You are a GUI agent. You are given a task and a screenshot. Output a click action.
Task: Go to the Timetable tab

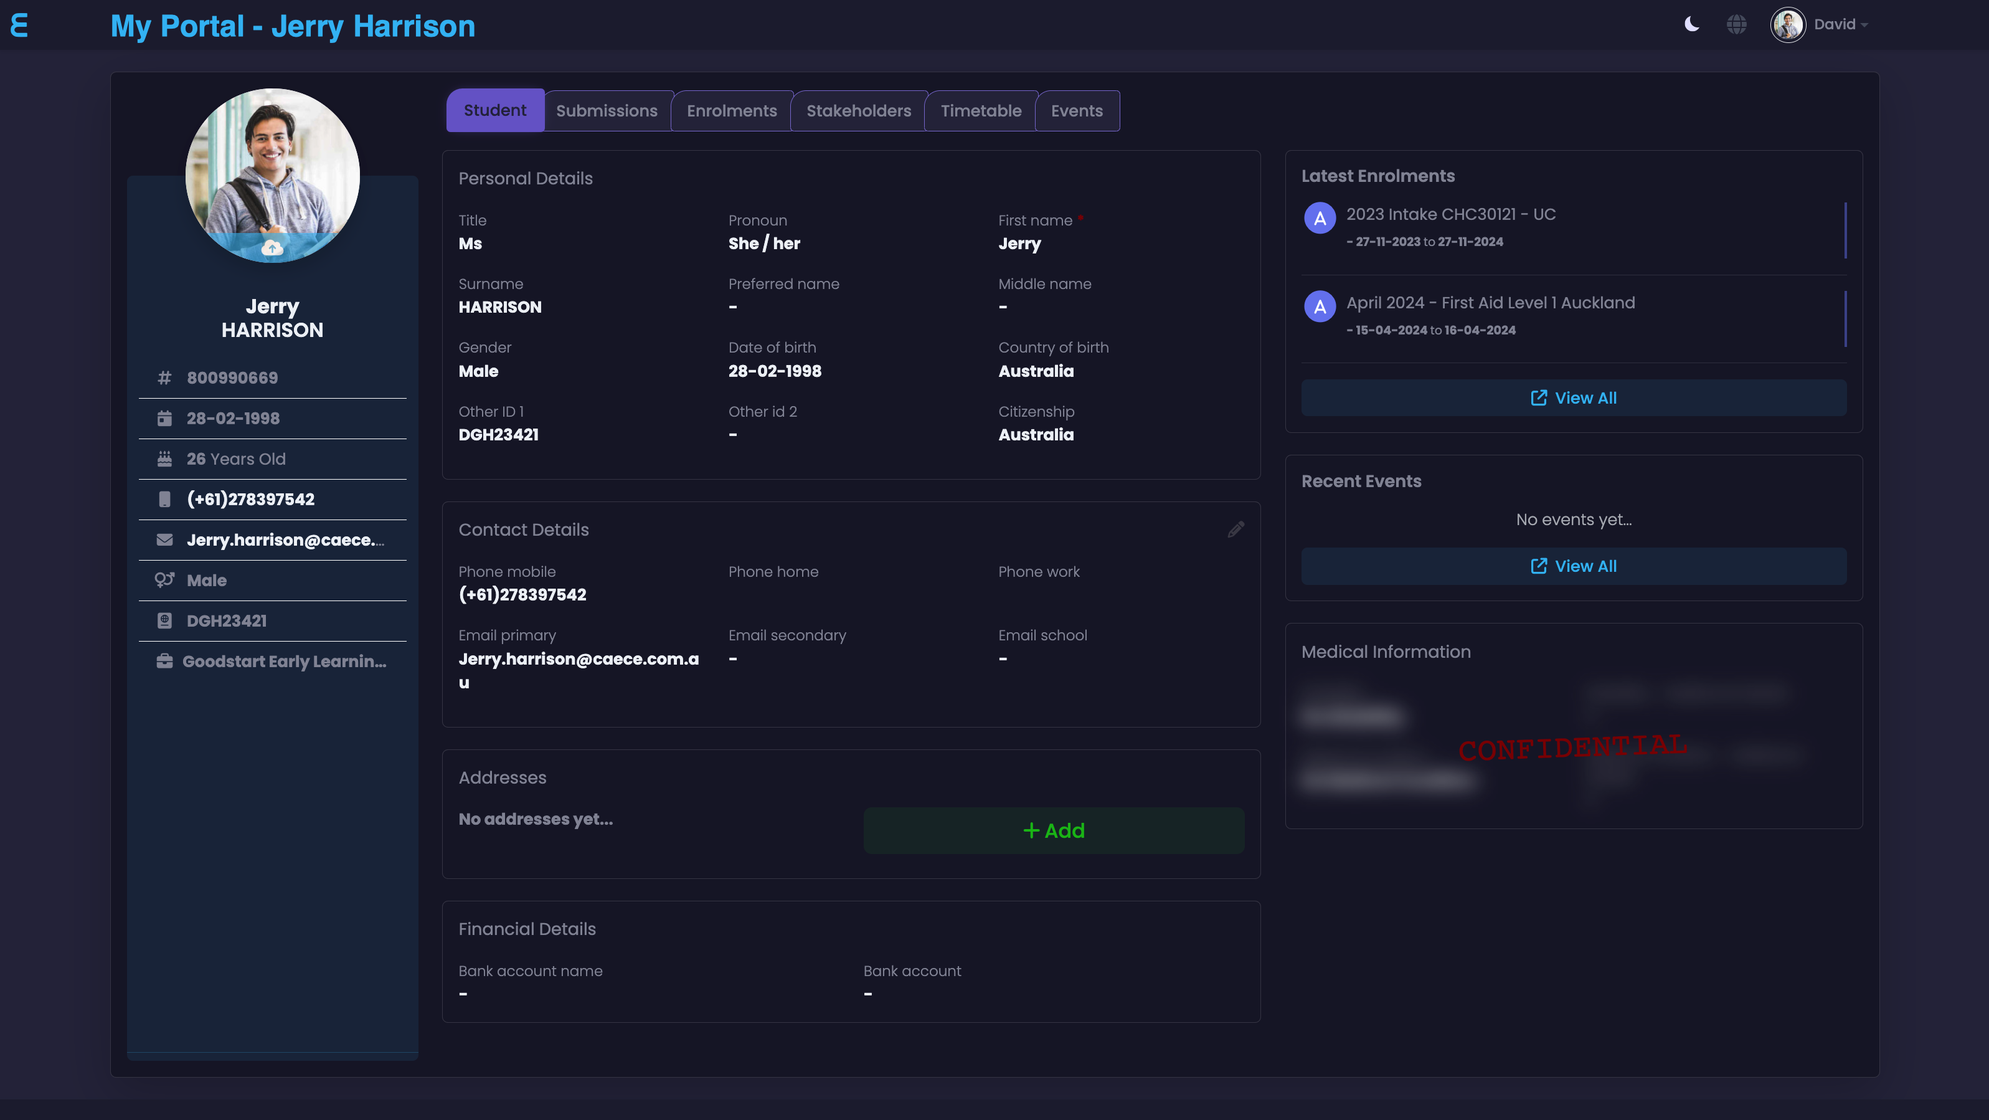point(981,110)
